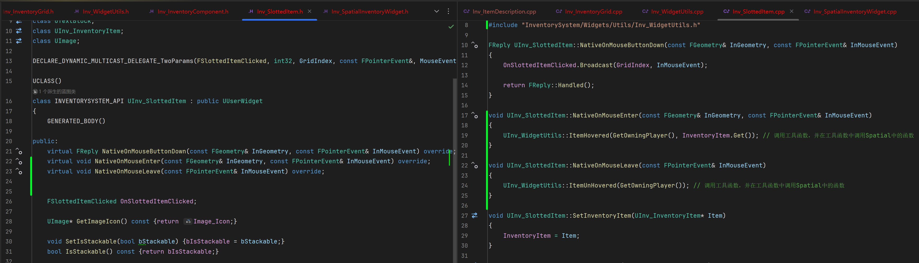
Task: Click the override gutter icon for NativeOnMouseButtonDown in the header
Action: [19, 151]
